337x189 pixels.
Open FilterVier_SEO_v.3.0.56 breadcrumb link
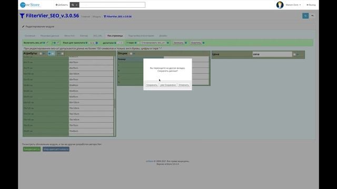[x=117, y=16]
